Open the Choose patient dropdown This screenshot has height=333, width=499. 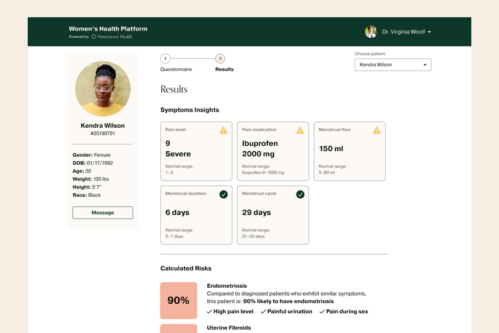click(x=393, y=64)
